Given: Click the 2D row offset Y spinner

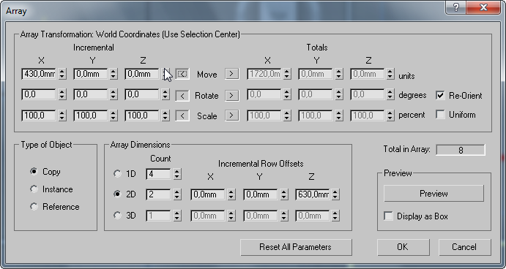Looking at the screenshot, I should [283, 194].
